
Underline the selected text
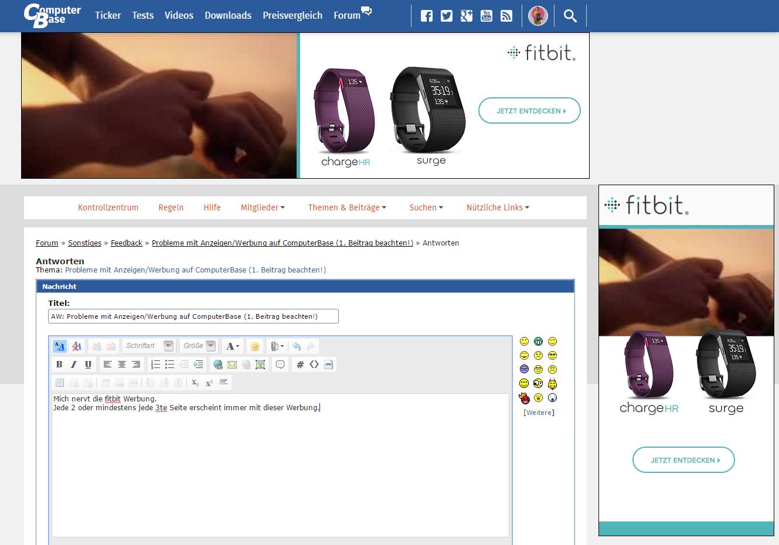pos(89,365)
